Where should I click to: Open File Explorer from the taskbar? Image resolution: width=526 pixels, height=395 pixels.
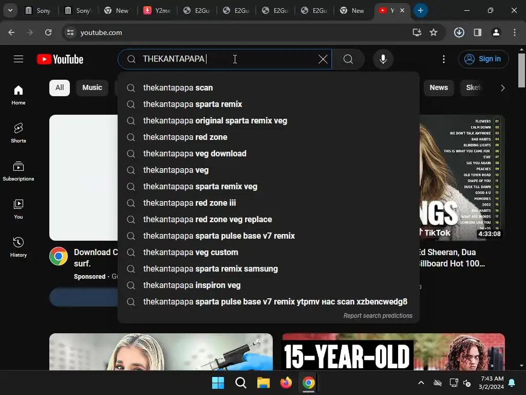[x=264, y=383]
